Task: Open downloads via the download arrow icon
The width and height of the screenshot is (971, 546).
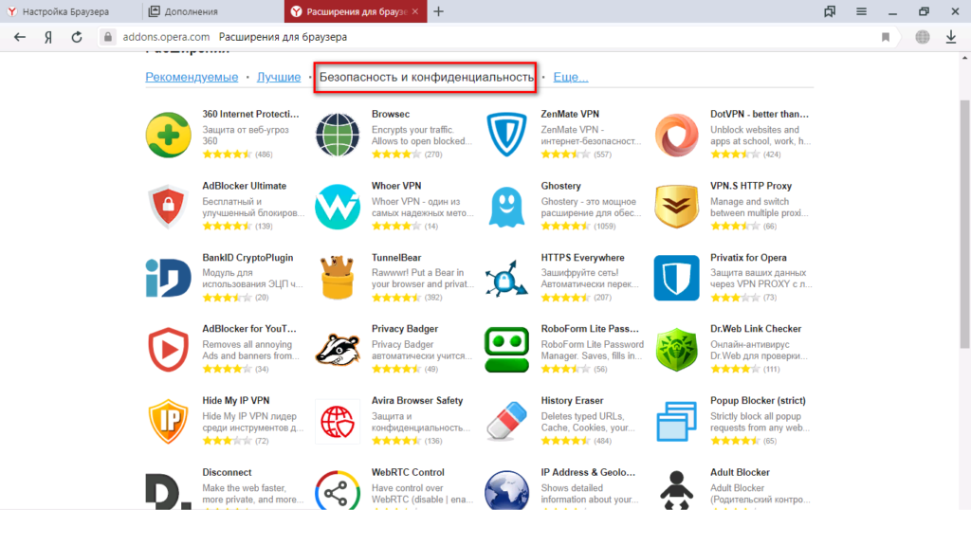Action: pos(950,37)
